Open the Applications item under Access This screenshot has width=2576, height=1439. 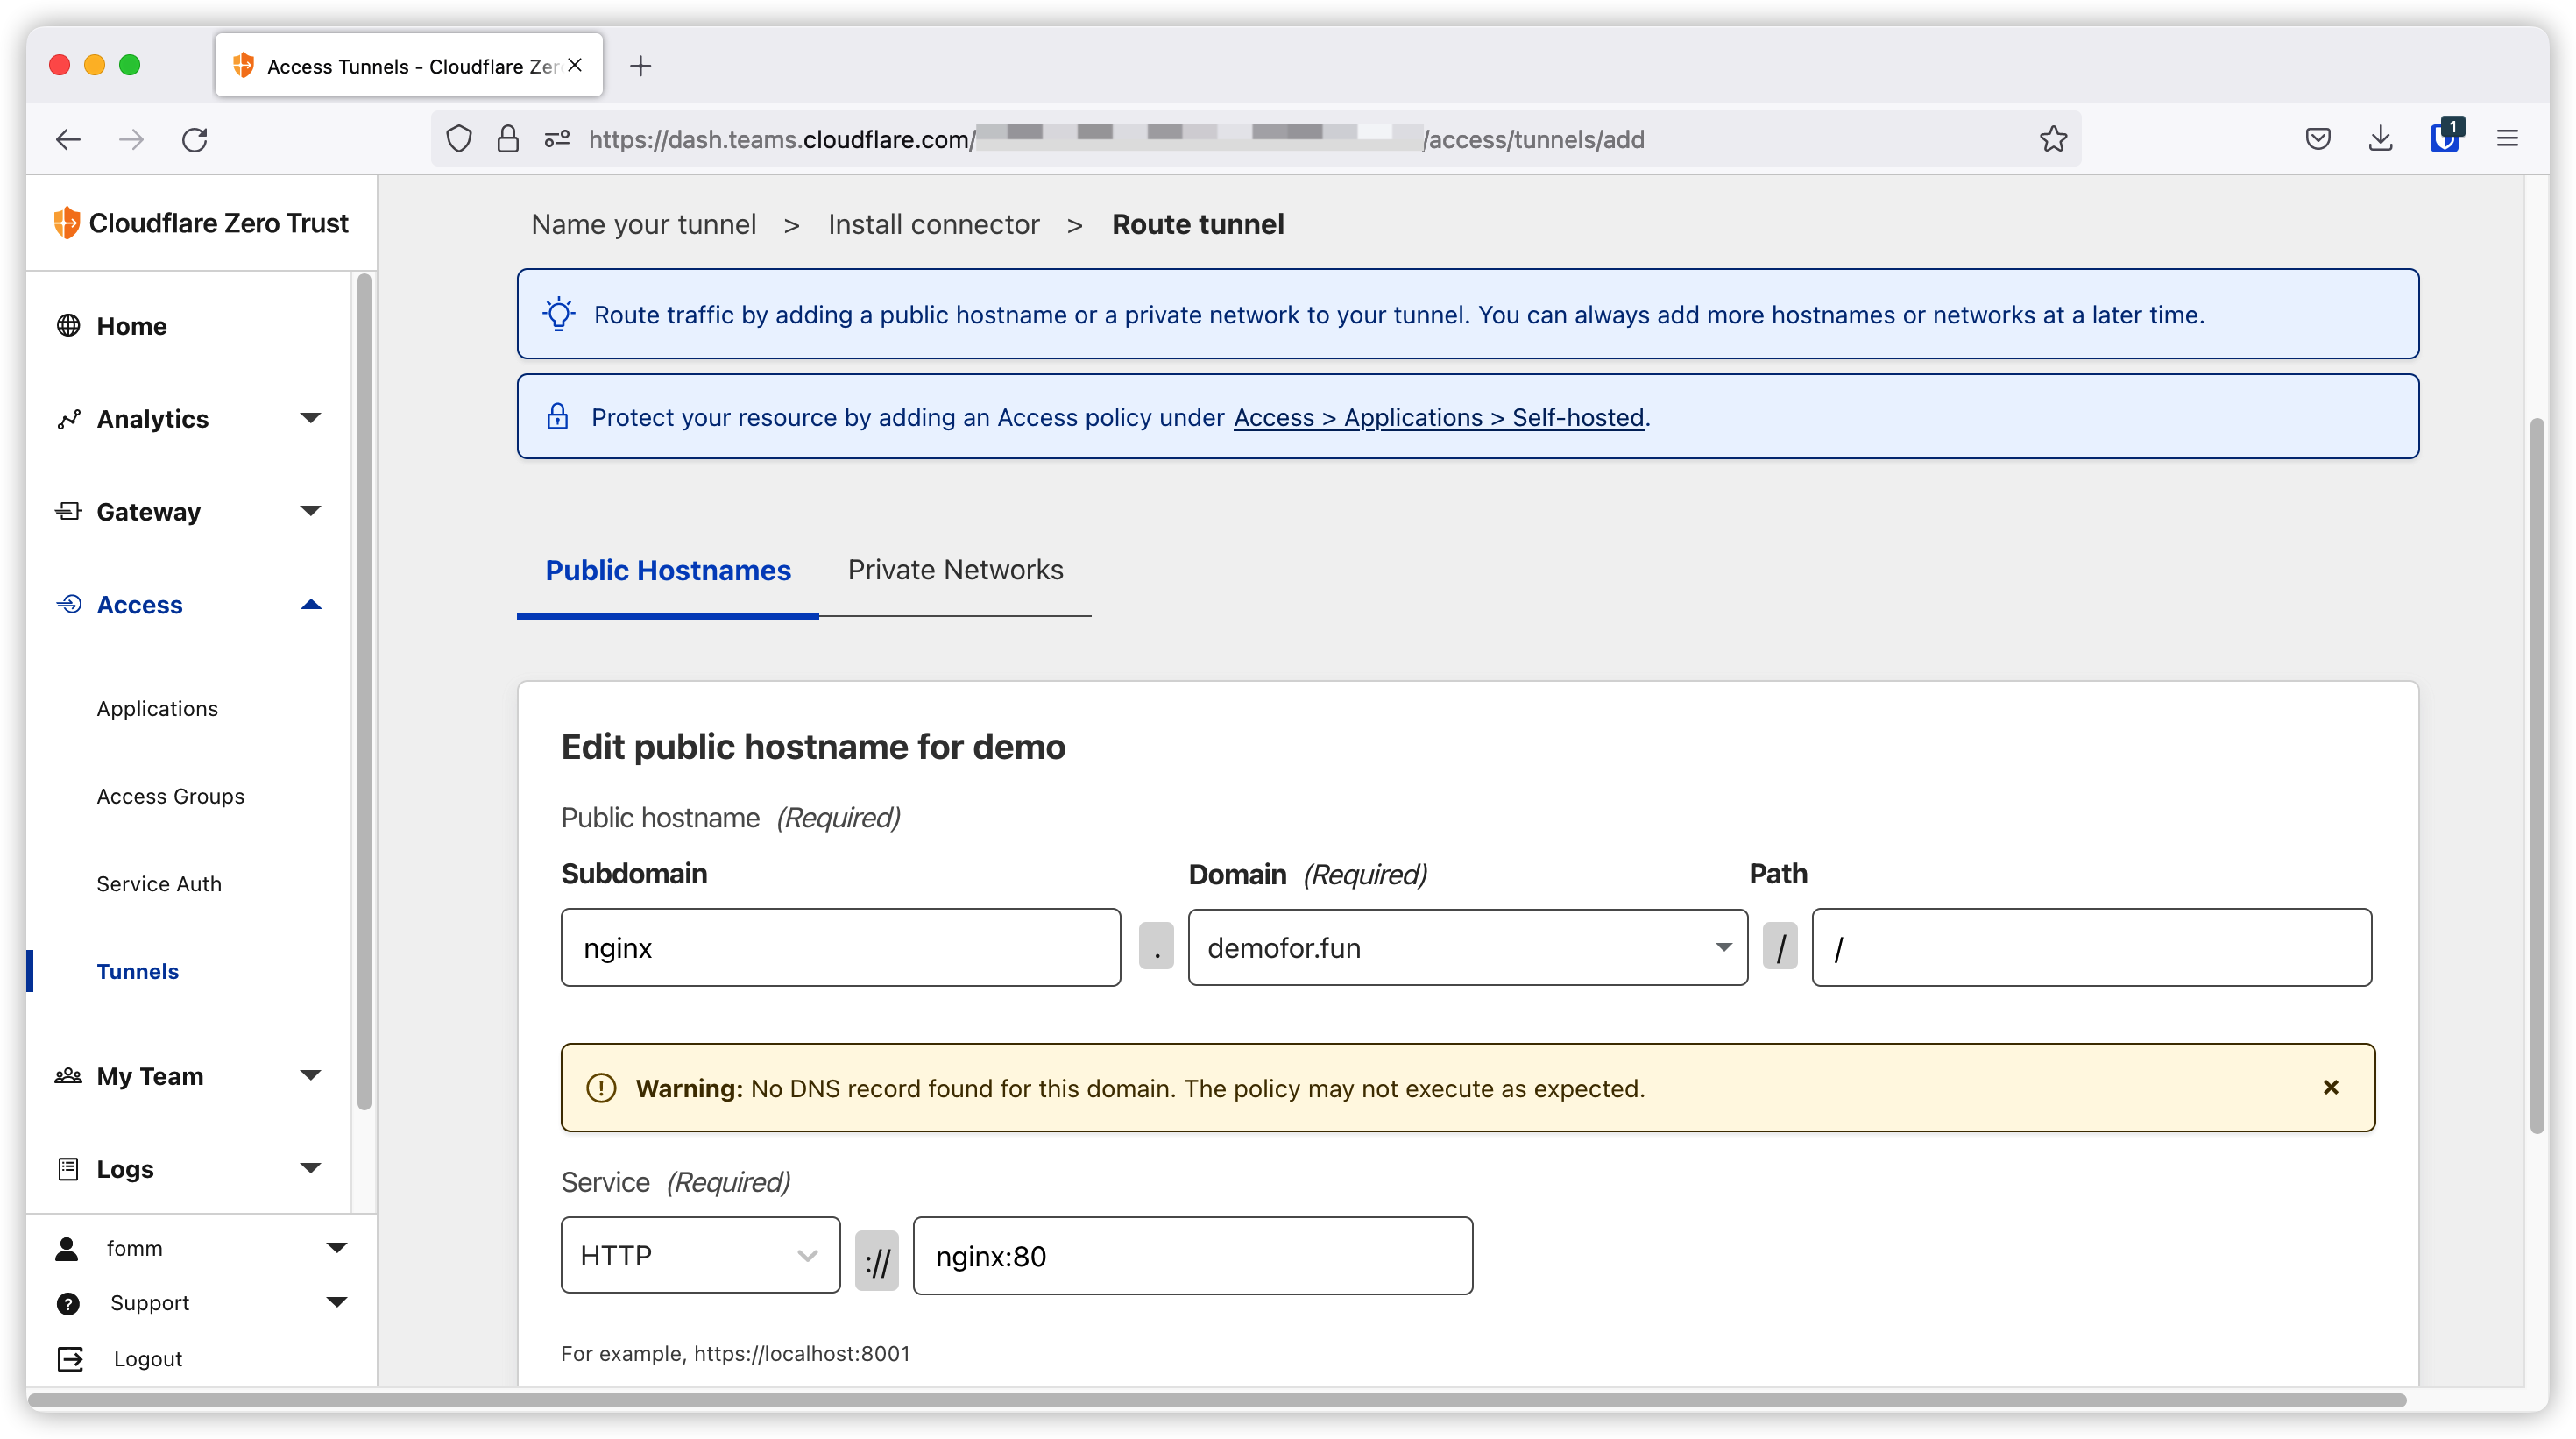point(157,708)
